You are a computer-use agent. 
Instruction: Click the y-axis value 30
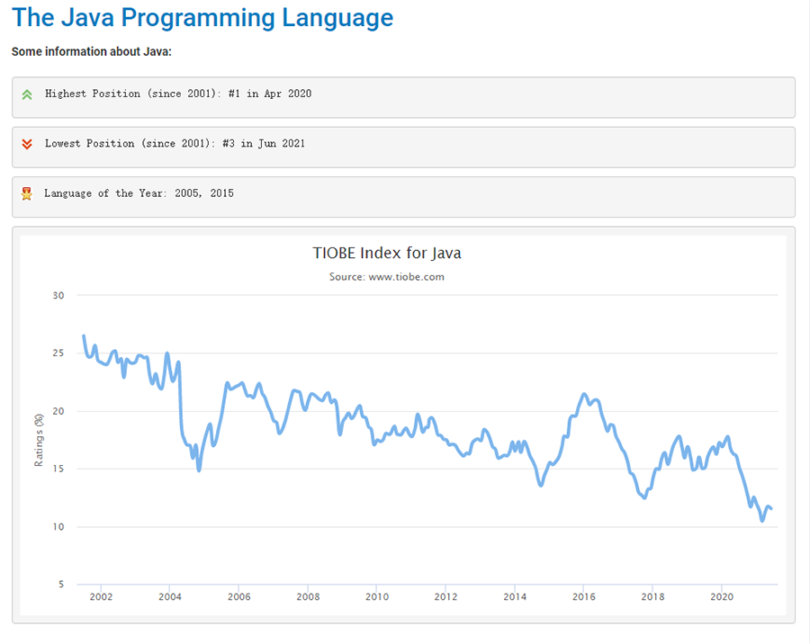pyautogui.click(x=58, y=295)
